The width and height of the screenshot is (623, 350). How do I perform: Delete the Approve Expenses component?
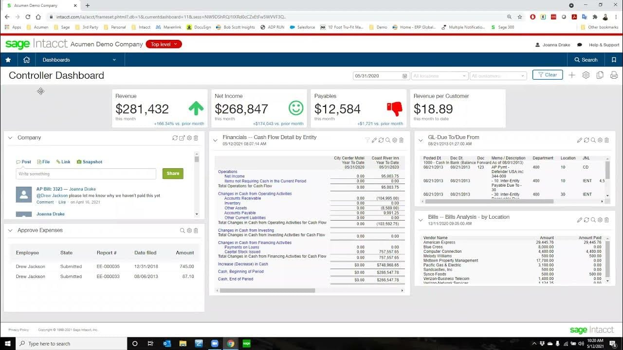[196, 230]
